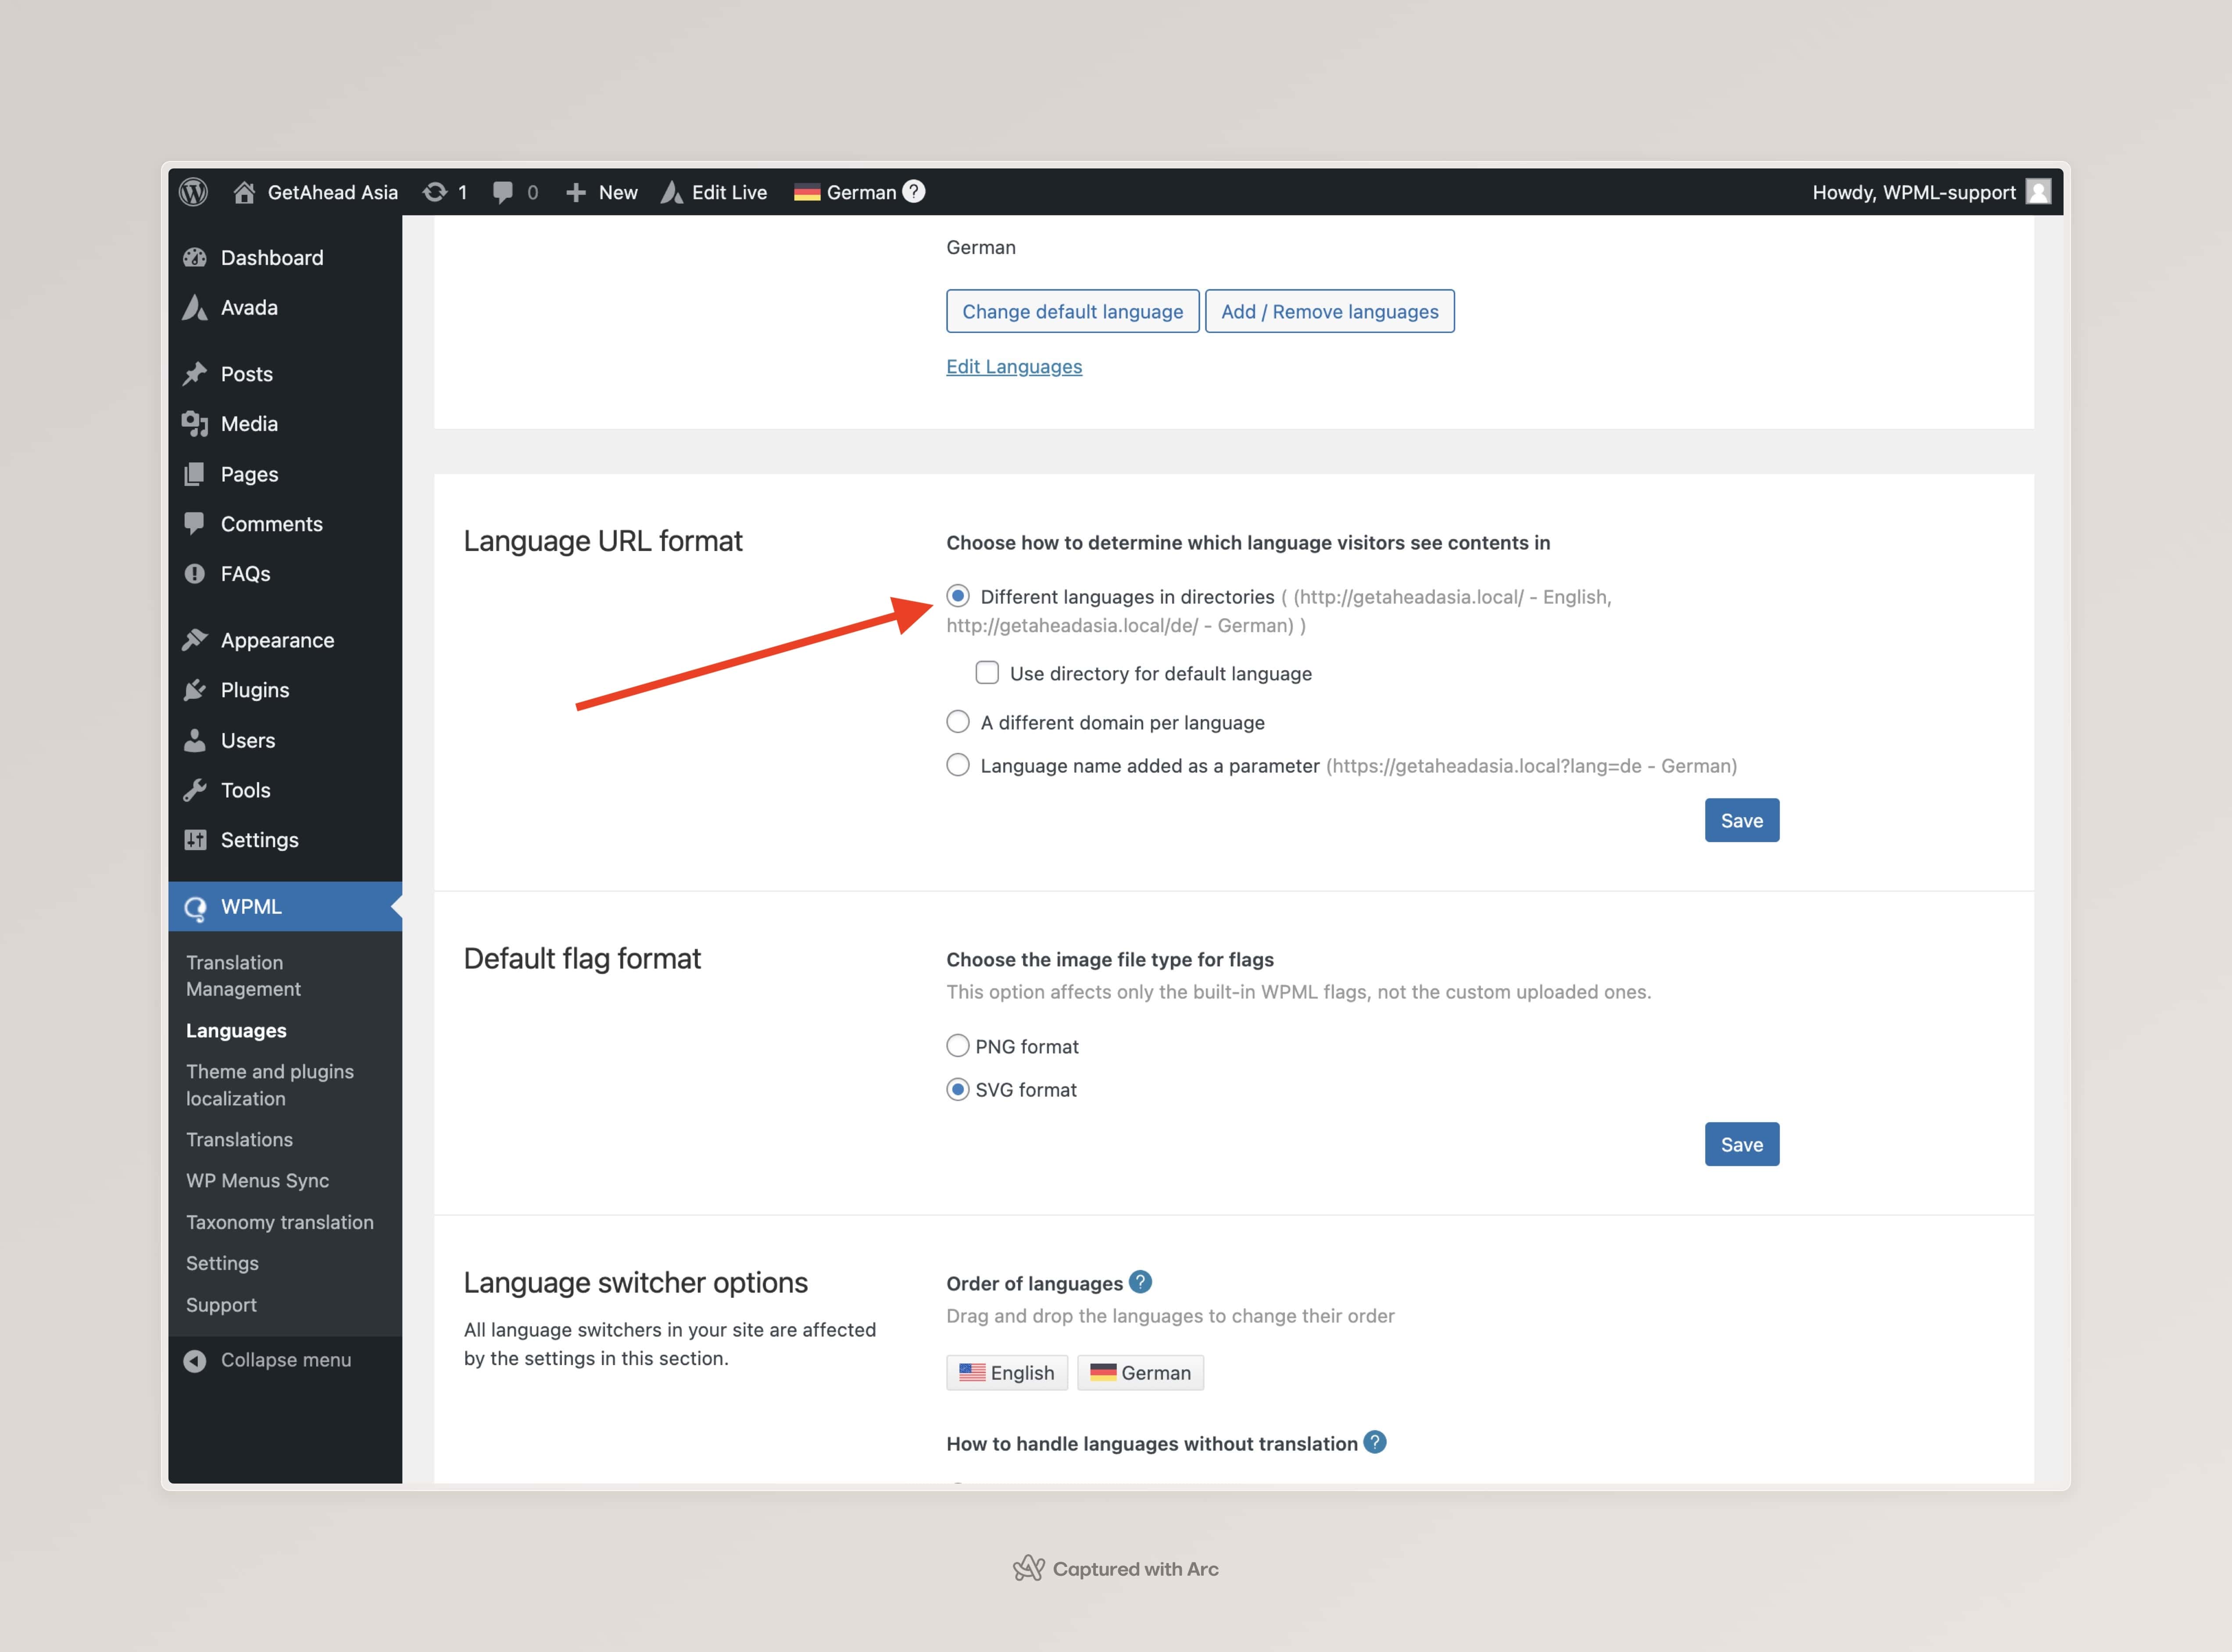Select Language name added as a parameter
2232x1652 pixels.
point(958,765)
